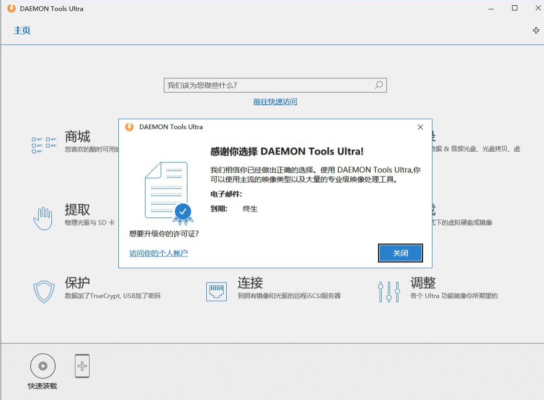Click the 想要升级你的许可证? text
The image size is (544, 400).
point(164,234)
